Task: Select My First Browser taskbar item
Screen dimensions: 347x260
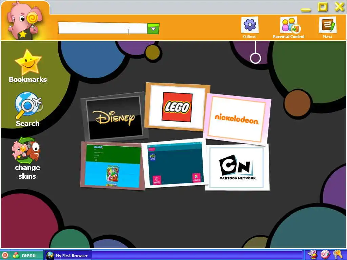Action: coord(68,255)
